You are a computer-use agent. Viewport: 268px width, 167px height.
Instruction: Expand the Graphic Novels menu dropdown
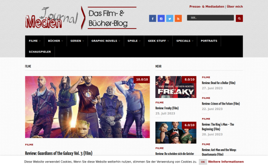pos(105,41)
